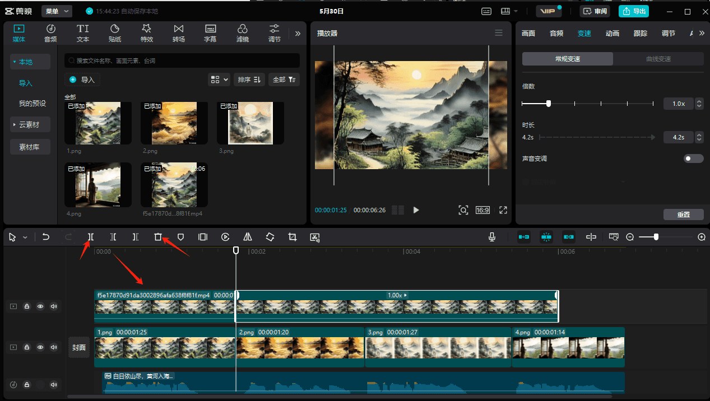
Task: Click the media search input field
Action: (x=182, y=60)
